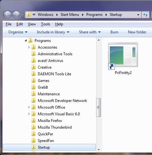The width and height of the screenshot is (152, 155).
Task: Click the Mozilla Firefox folder icon
Action: tap(33, 121)
